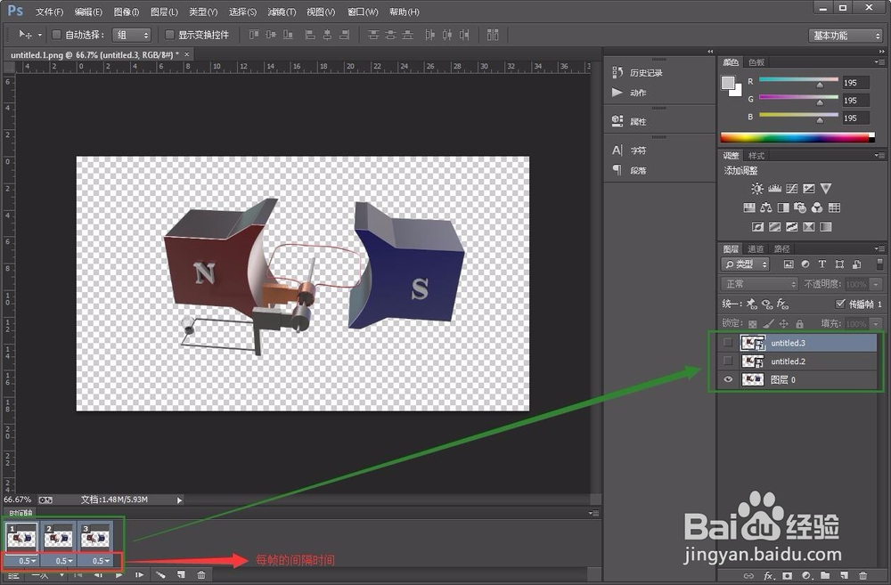
Task: Click the delete frame trash icon
Action: click(202, 575)
